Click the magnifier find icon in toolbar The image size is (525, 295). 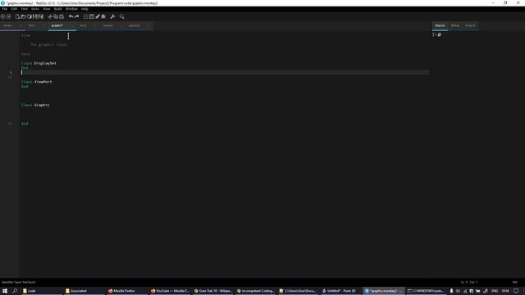(122, 16)
